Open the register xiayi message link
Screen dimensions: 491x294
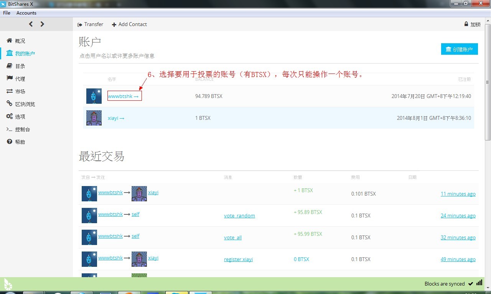238,259
